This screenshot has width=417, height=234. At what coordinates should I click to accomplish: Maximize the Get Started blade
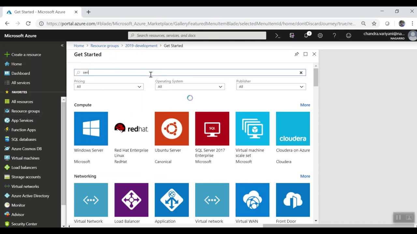tap(306, 54)
